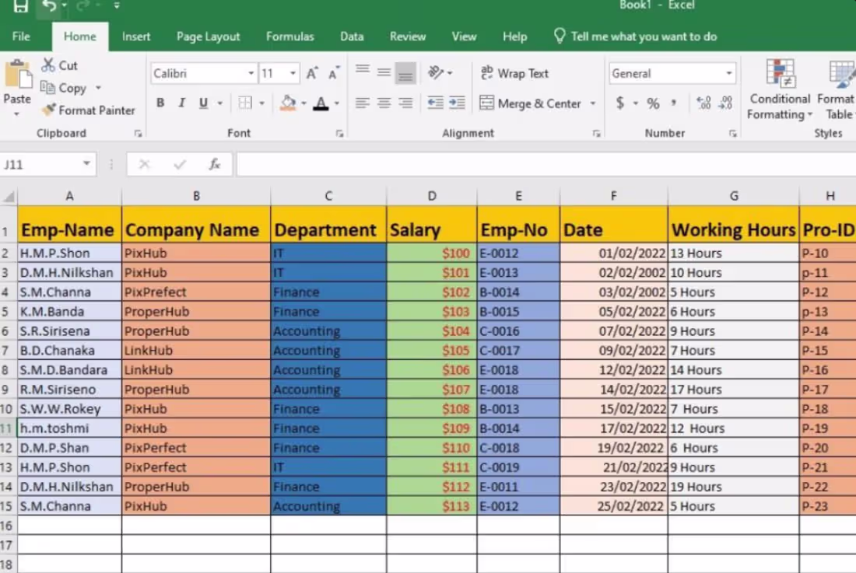Open Alignment dialog launcher
856x573 pixels.
[x=596, y=134]
